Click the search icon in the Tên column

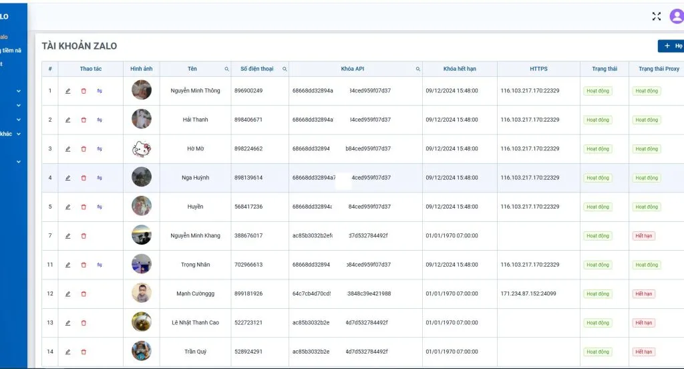[226, 69]
